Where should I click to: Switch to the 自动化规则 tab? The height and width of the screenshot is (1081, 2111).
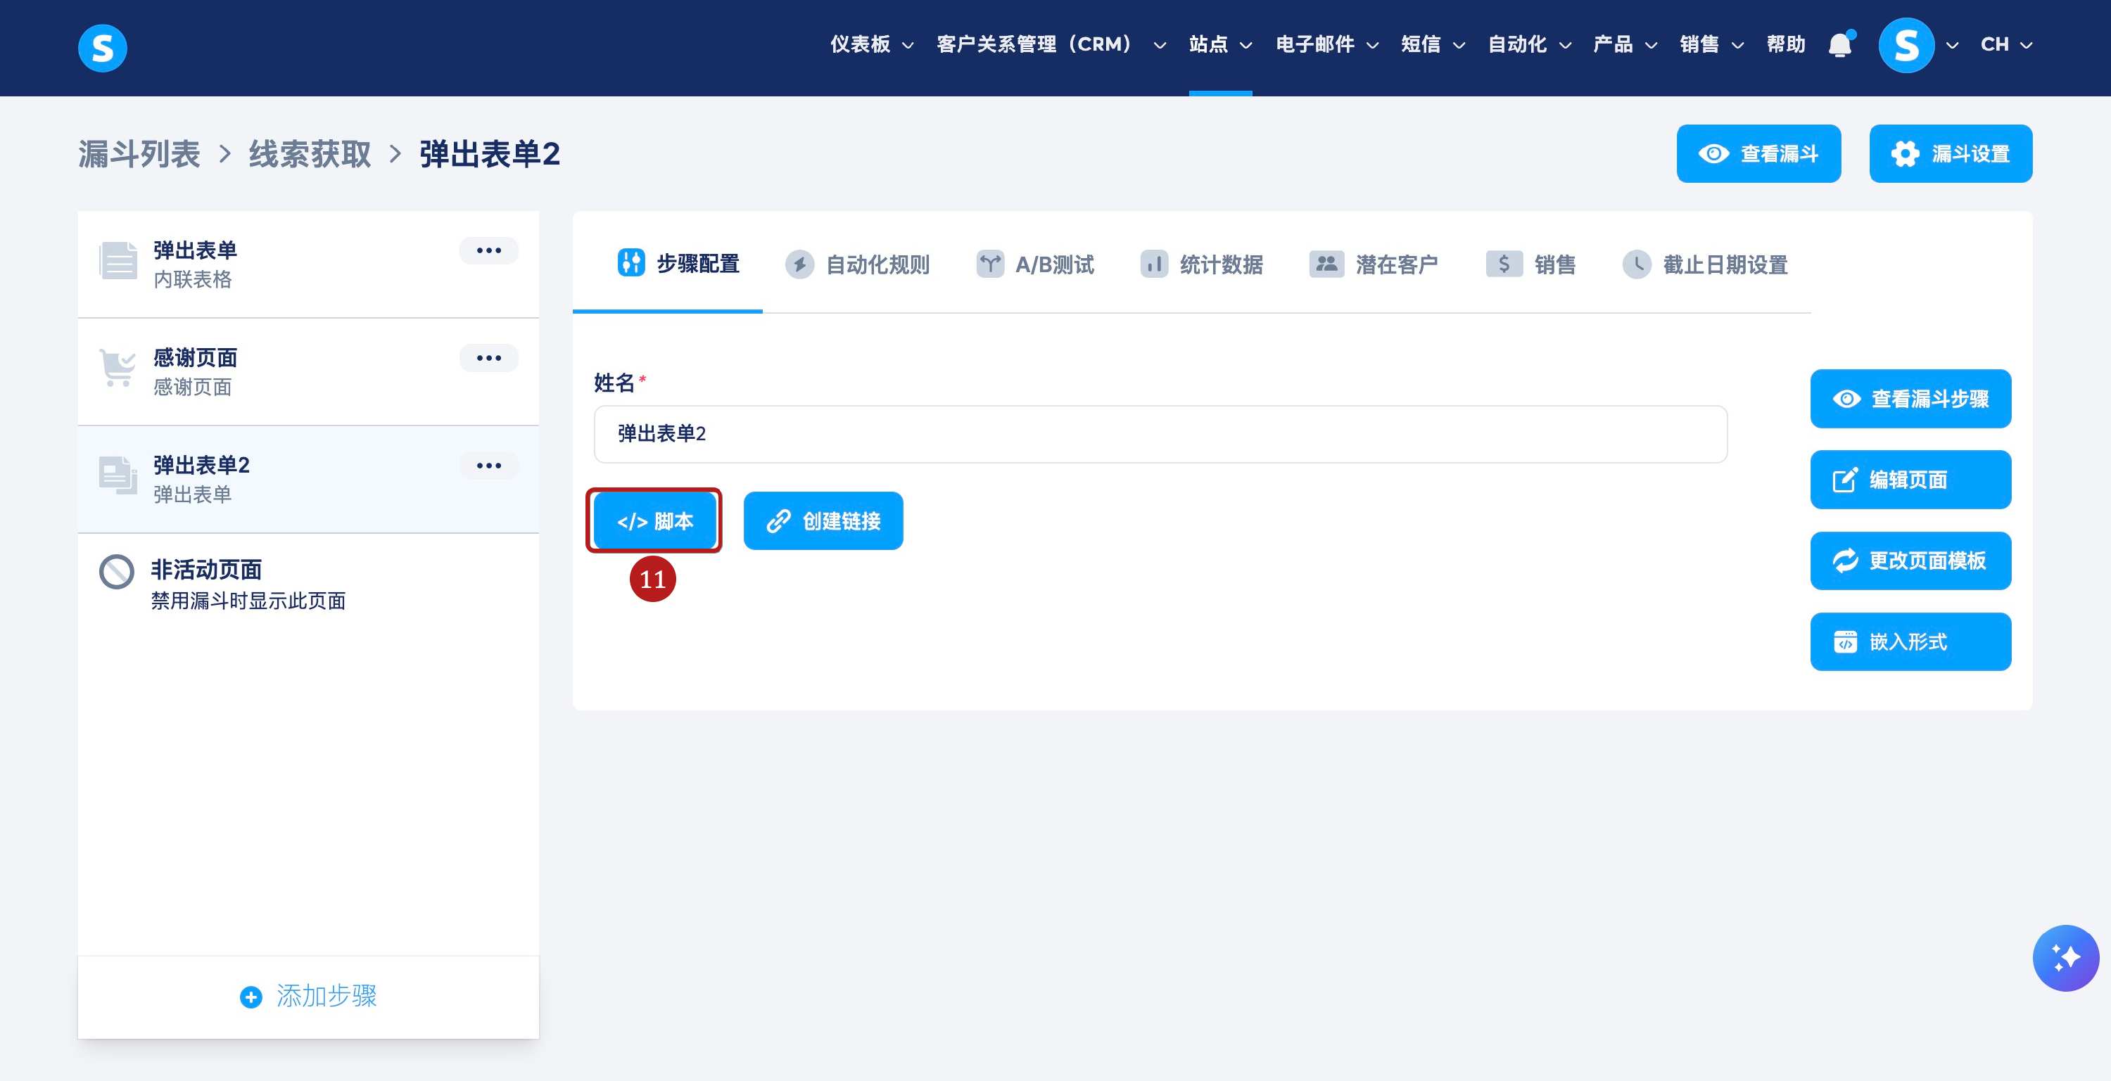(858, 264)
